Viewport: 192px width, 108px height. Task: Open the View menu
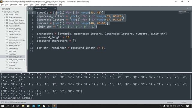tap(26, 5)
